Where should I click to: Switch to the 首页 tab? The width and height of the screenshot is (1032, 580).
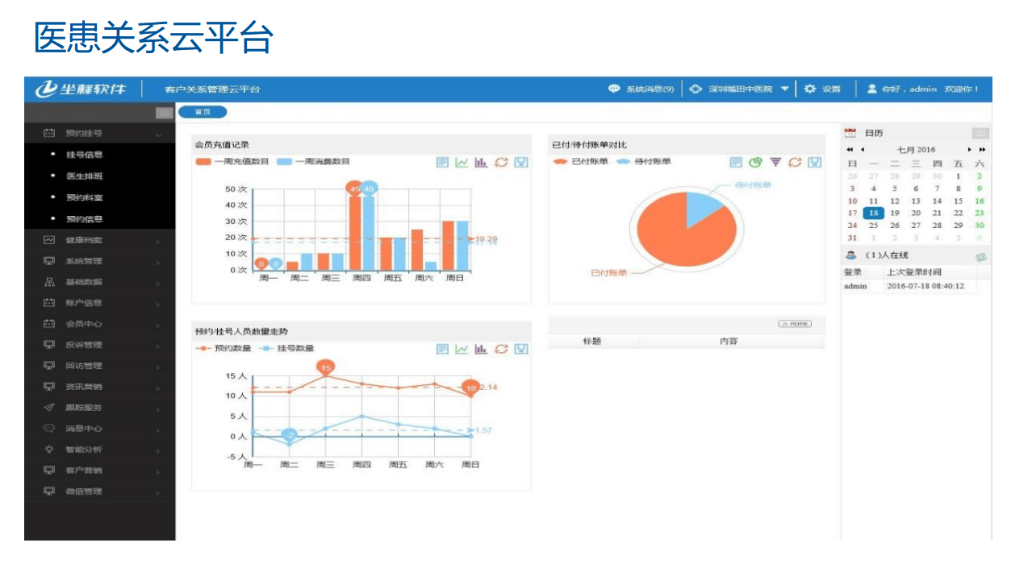203,112
